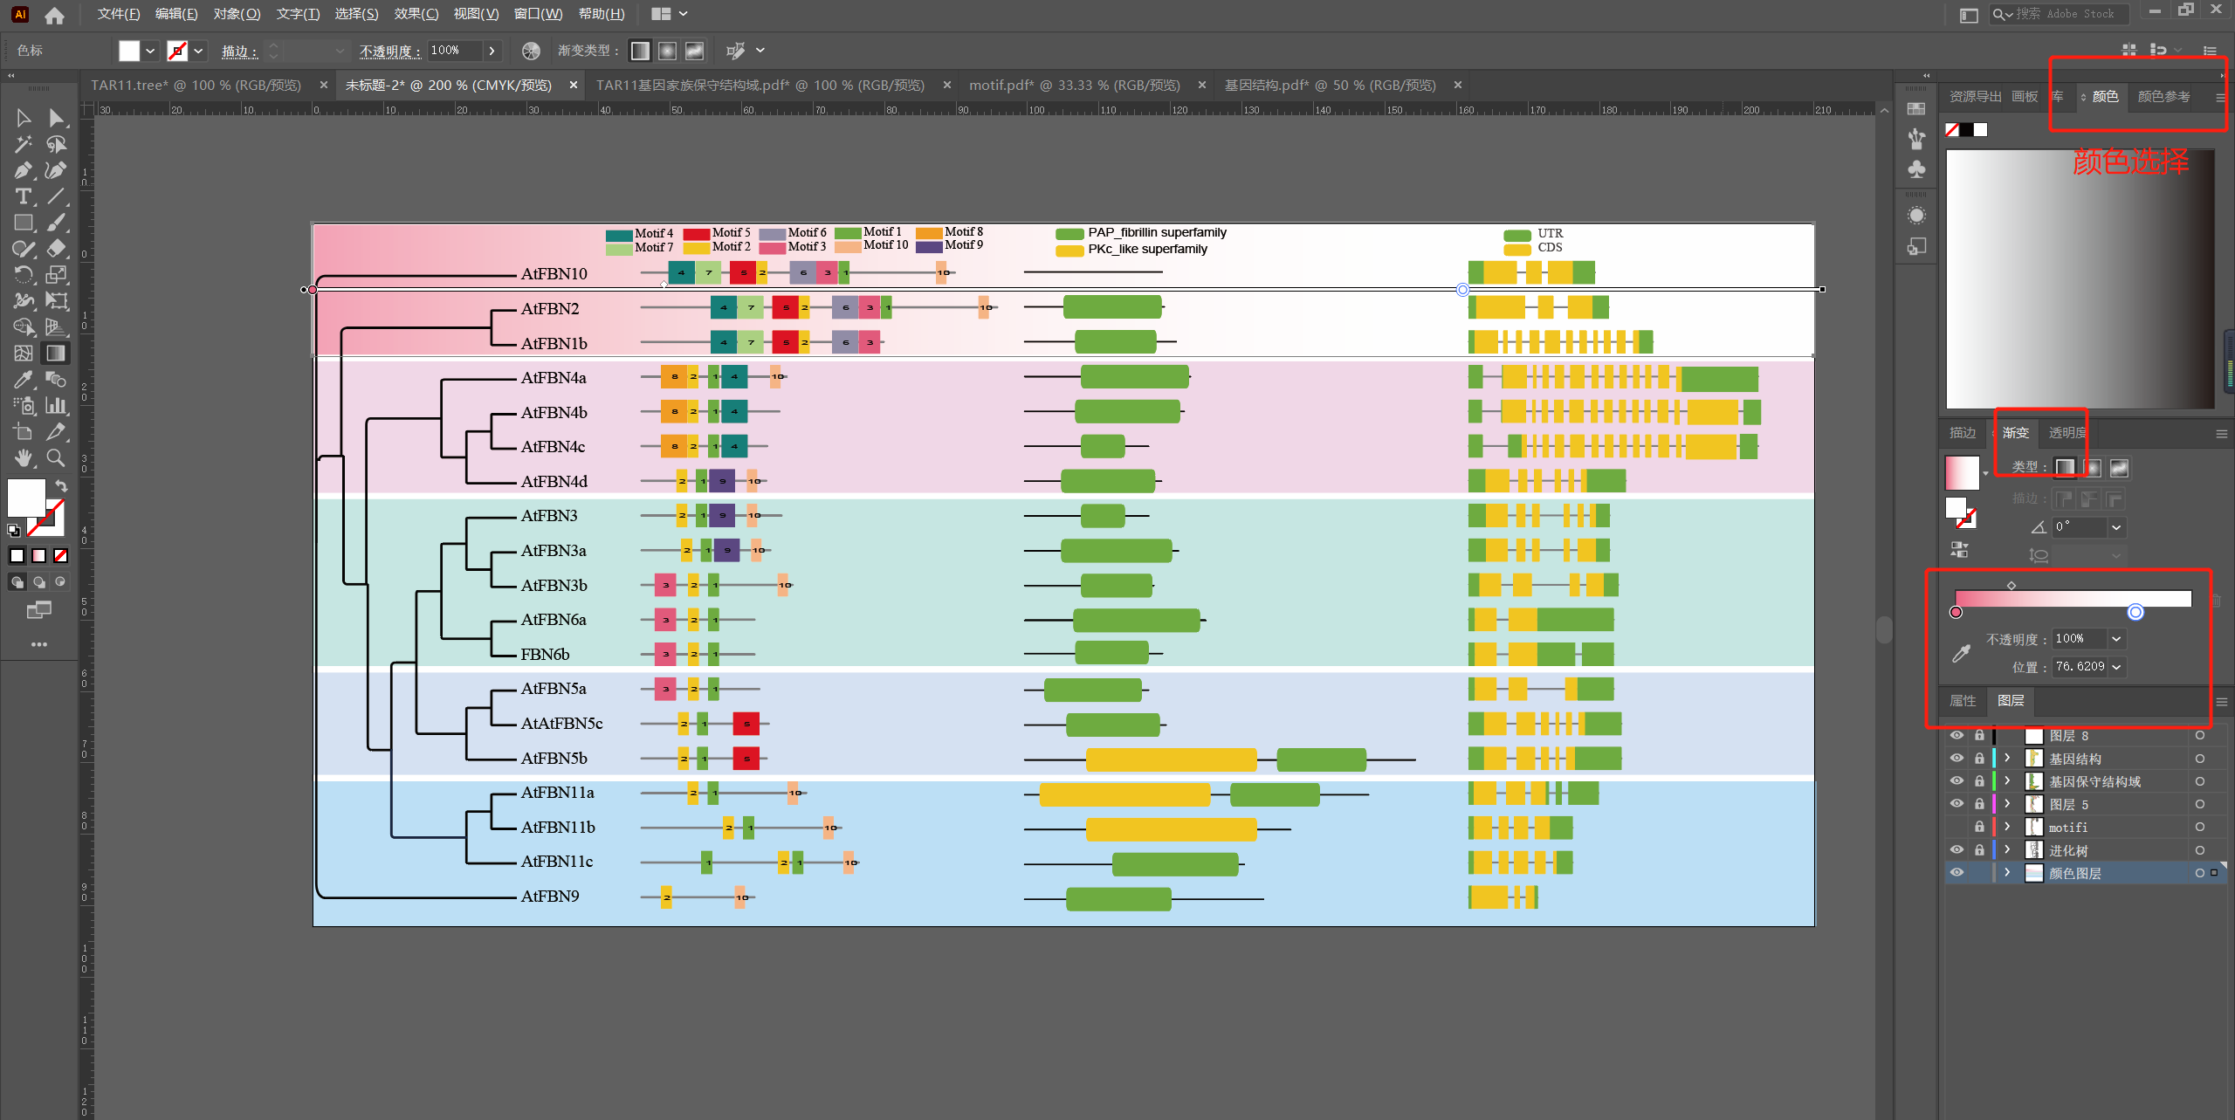Select the Magic Wand tool
This screenshot has width=2235, height=1120.
coord(23,144)
